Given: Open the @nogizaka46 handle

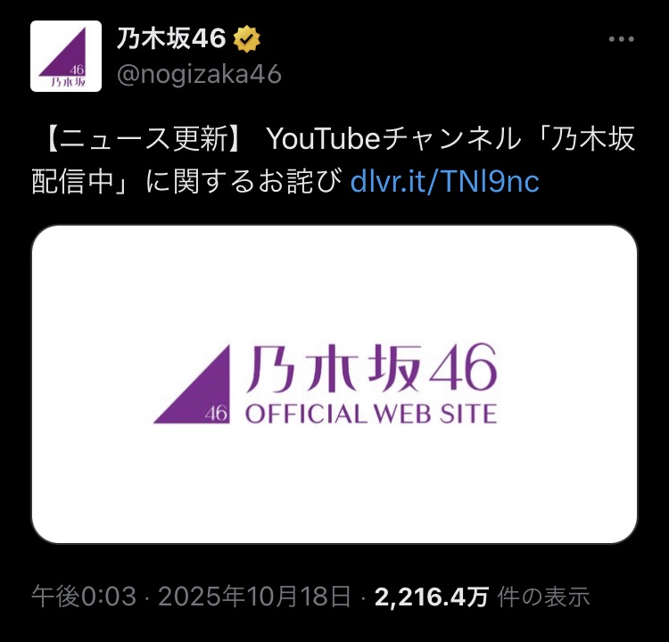Looking at the screenshot, I should pyautogui.click(x=199, y=75).
